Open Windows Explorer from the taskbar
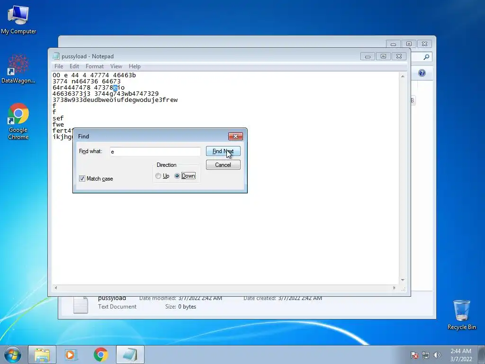Screen dimensions: 485x364 coord(42,355)
